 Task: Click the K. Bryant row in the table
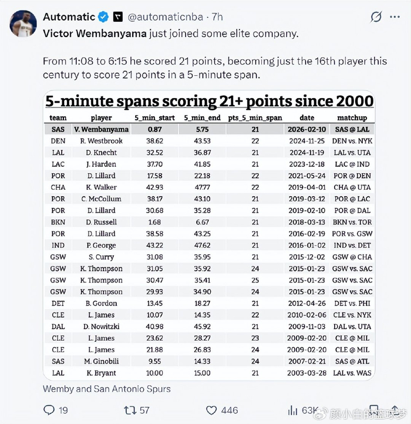(x=210, y=373)
